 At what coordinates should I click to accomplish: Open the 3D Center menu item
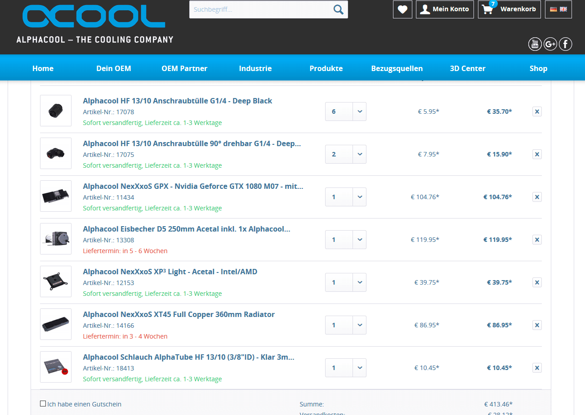468,68
